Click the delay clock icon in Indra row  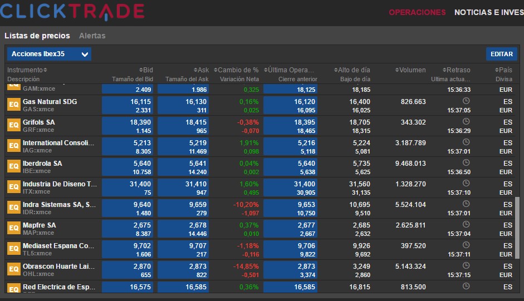pyautogui.click(x=466, y=204)
